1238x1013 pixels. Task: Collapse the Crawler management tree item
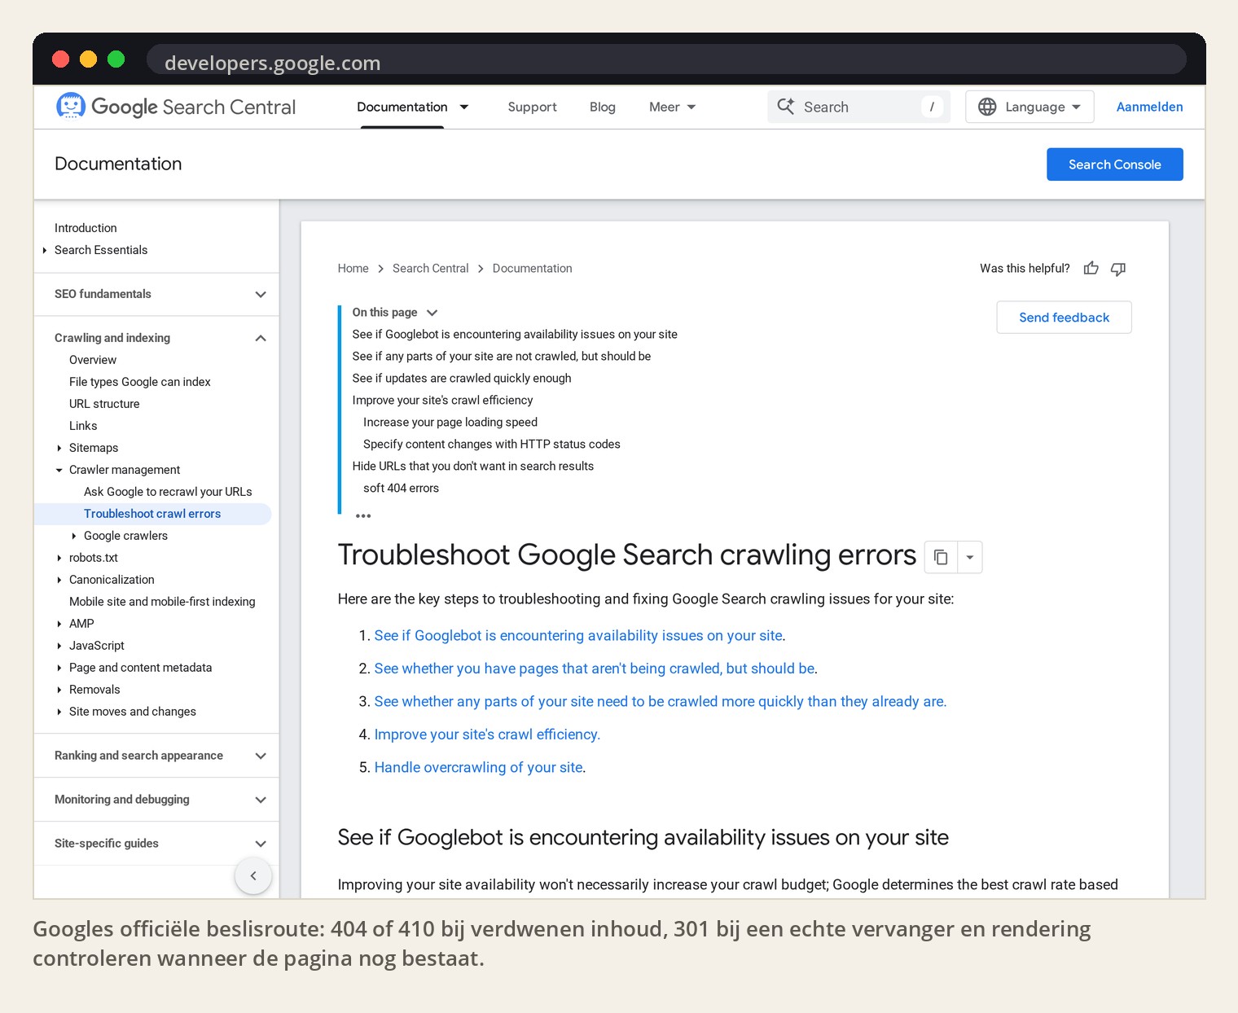point(59,470)
